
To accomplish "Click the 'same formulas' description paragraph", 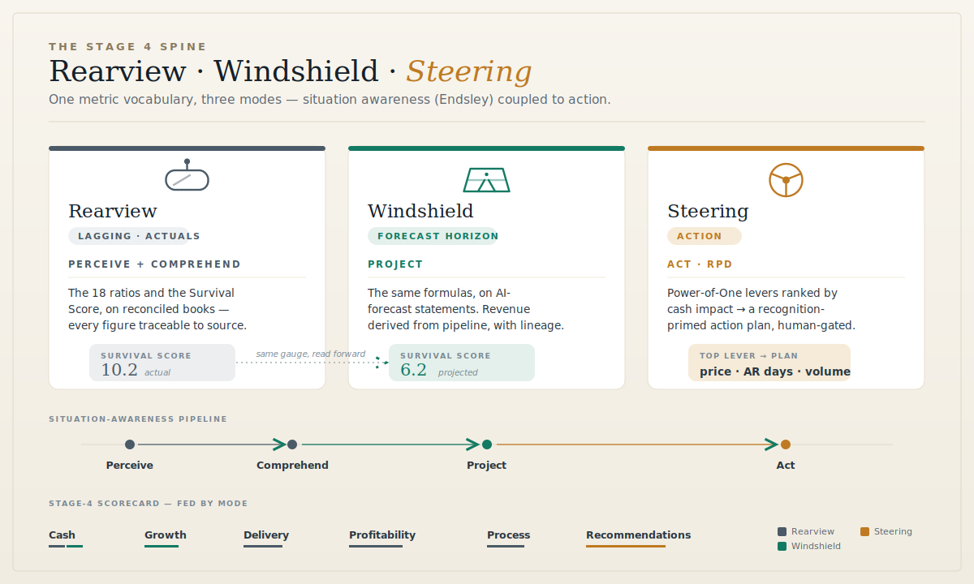I will pyautogui.click(x=466, y=309).
